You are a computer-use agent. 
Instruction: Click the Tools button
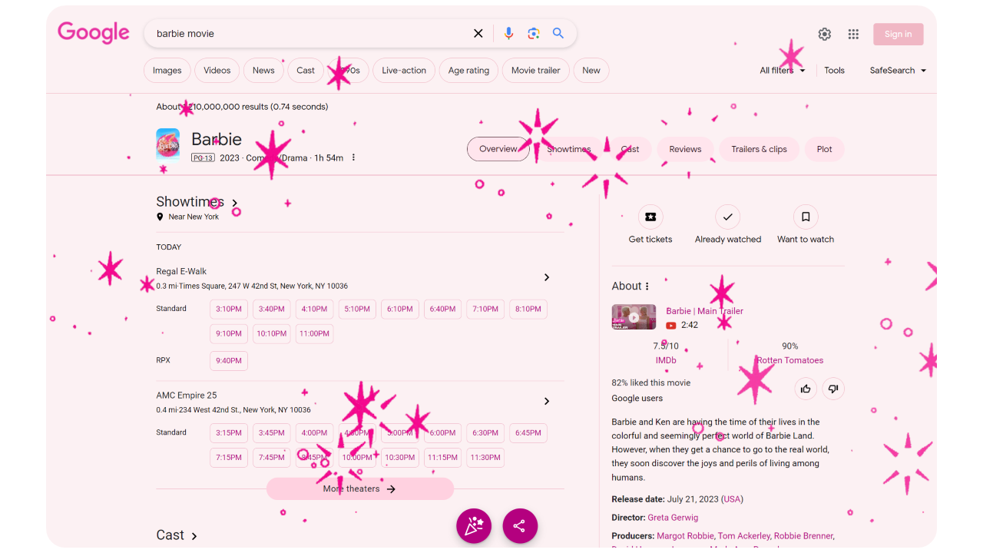tap(835, 71)
